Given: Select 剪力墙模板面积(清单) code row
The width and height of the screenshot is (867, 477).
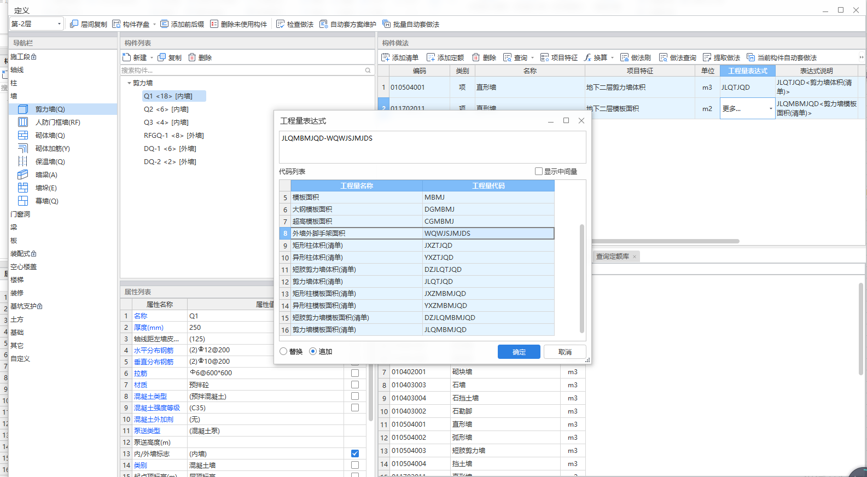Looking at the screenshot, I should click(417, 330).
